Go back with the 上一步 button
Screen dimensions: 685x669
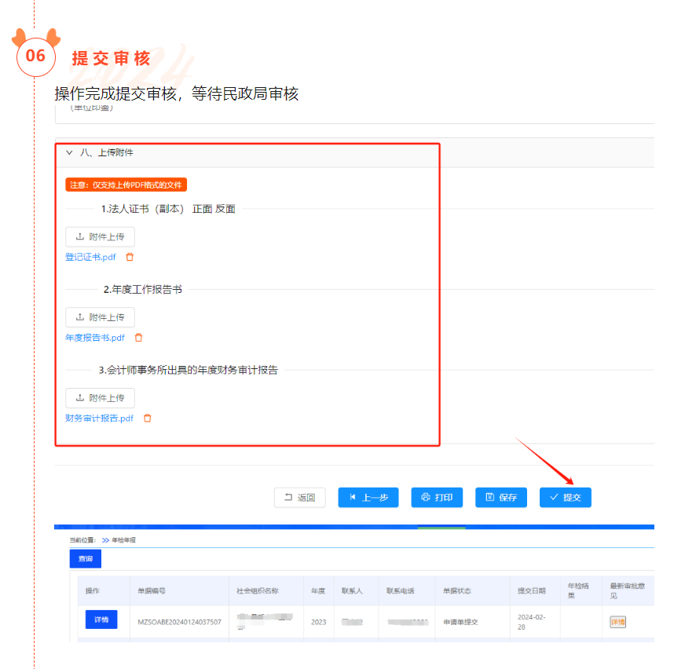[368, 497]
